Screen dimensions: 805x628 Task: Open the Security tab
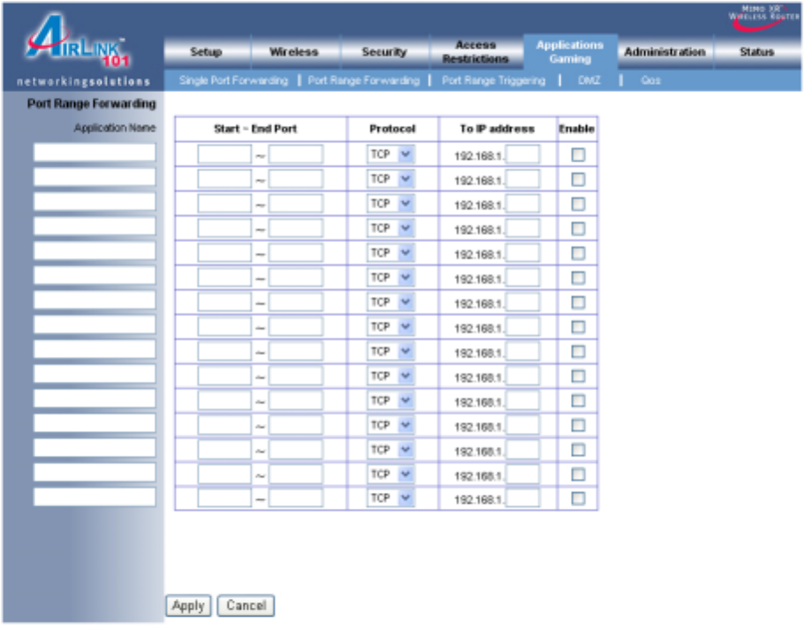click(x=384, y=52)
